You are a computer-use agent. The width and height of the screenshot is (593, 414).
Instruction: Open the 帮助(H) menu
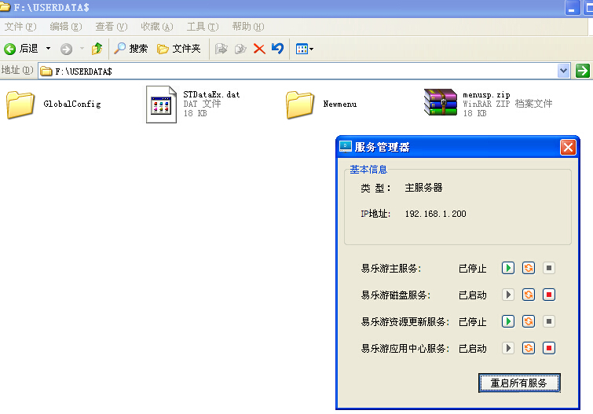[x=248, y=27]
